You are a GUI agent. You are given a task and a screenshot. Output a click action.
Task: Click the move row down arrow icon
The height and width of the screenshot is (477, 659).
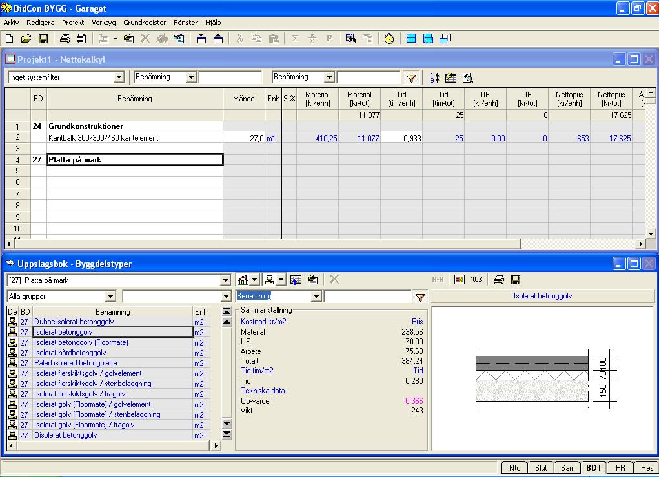pyautogui.click(x=201, y=39)
